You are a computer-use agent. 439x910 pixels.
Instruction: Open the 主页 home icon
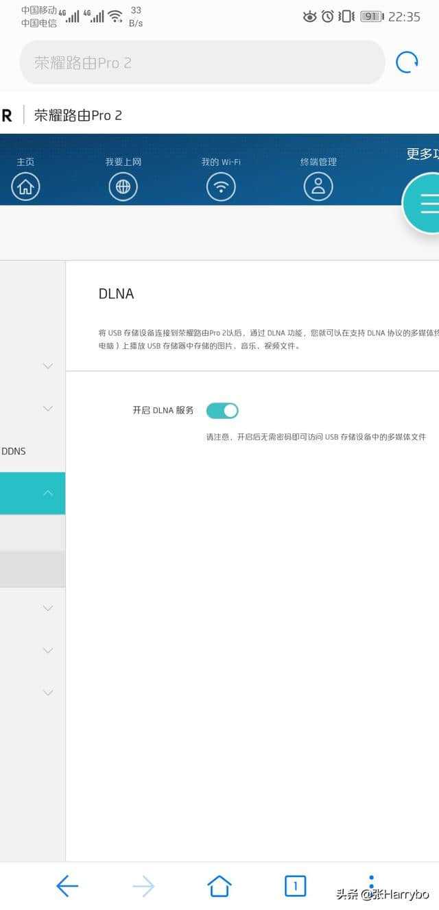(x=25, y=187)
